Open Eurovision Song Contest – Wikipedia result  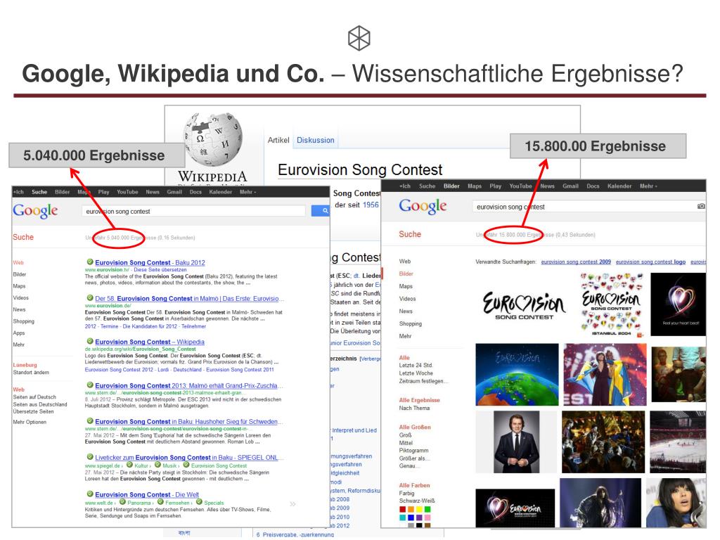tap(150, 342)
